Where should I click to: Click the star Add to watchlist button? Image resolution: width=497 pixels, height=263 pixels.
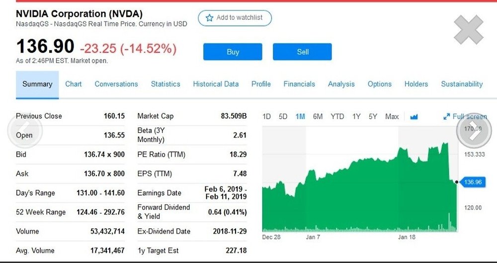click(x=235, y=18)
